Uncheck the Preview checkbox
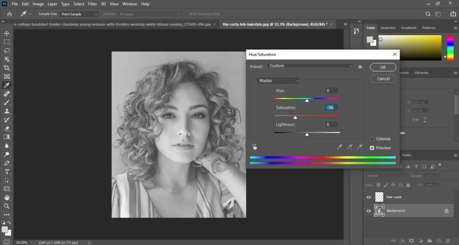Viewport: 459px width, 245px height. tap(372, 148)
